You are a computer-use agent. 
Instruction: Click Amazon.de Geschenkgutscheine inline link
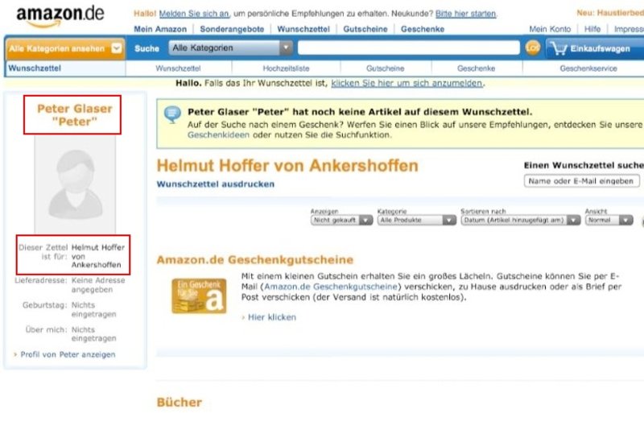tap(331, 287)
